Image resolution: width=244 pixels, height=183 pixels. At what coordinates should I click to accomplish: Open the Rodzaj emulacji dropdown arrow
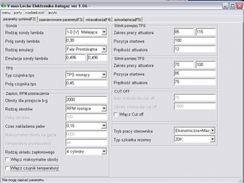click(x=104, y=49)
